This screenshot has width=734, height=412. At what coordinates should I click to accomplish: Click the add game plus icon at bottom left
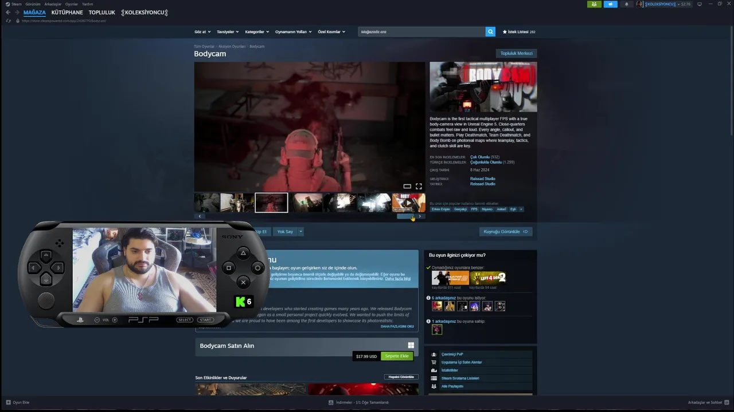(x=8, y=402)
